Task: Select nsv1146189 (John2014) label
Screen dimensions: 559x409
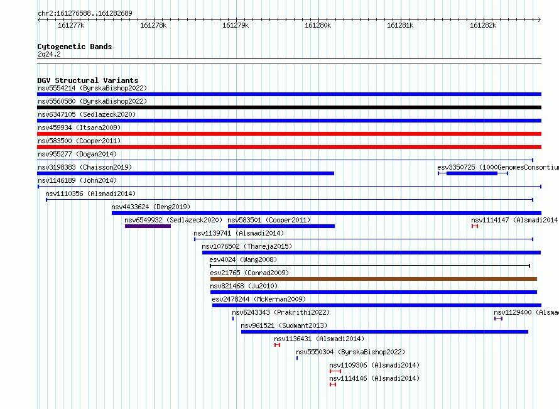Action: click(77, 180)
